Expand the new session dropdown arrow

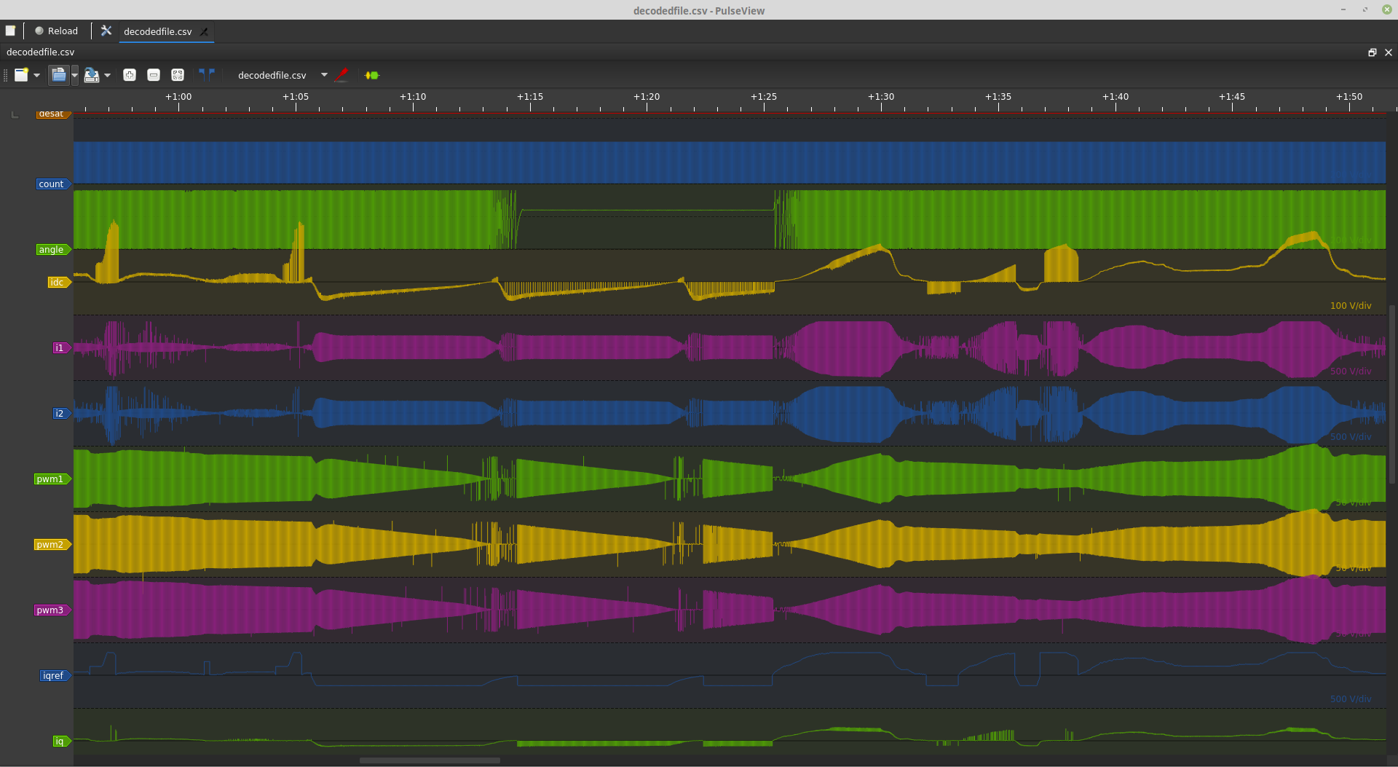click(x=37, y=75)
